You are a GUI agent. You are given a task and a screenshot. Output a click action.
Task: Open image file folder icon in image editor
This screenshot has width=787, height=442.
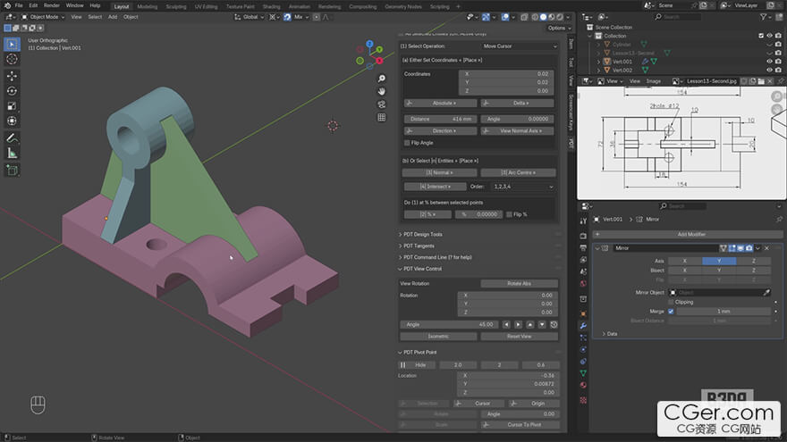point(761,81)
